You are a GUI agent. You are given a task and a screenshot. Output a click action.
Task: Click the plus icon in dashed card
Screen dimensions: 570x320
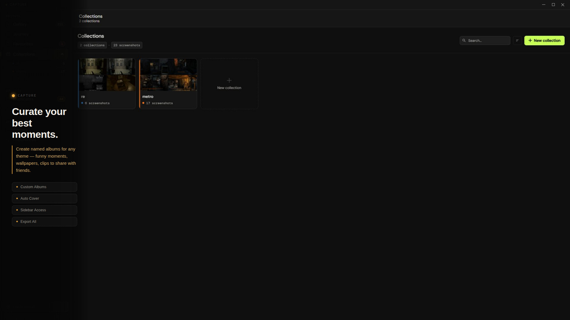tap(229, 80)
